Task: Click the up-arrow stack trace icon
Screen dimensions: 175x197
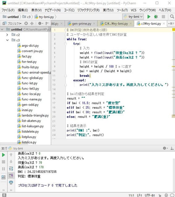Action: (x=11, y=155)
